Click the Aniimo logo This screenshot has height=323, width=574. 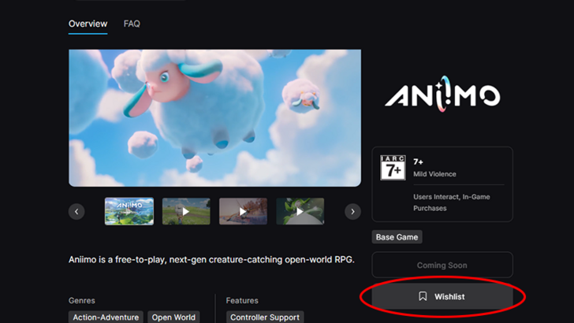442,94
